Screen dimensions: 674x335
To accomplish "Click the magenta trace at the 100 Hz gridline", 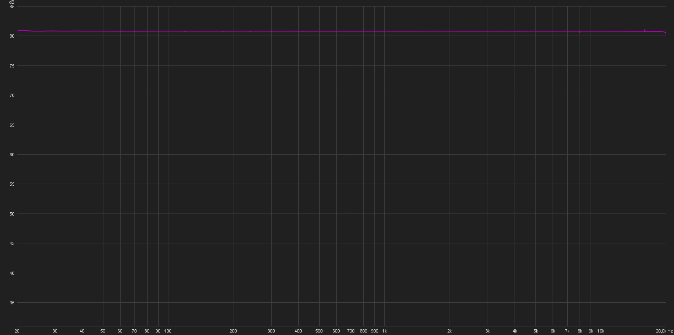I will point(168,31).
